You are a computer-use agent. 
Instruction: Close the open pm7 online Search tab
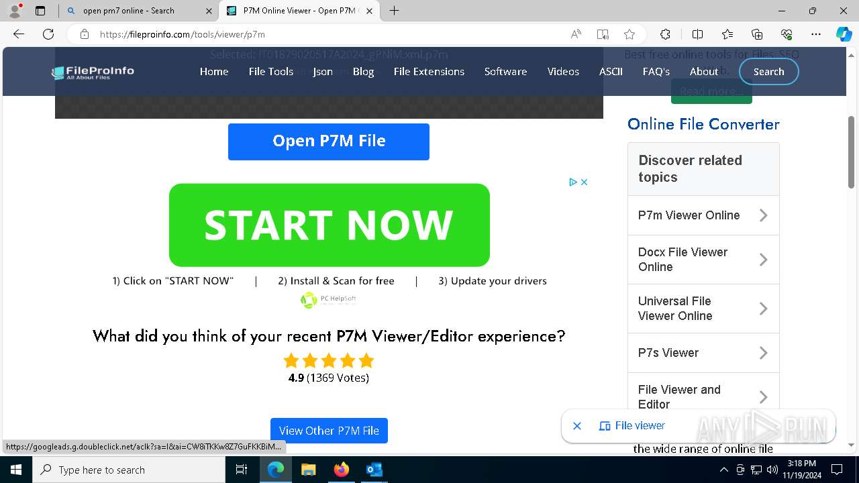tap(209, 11)
